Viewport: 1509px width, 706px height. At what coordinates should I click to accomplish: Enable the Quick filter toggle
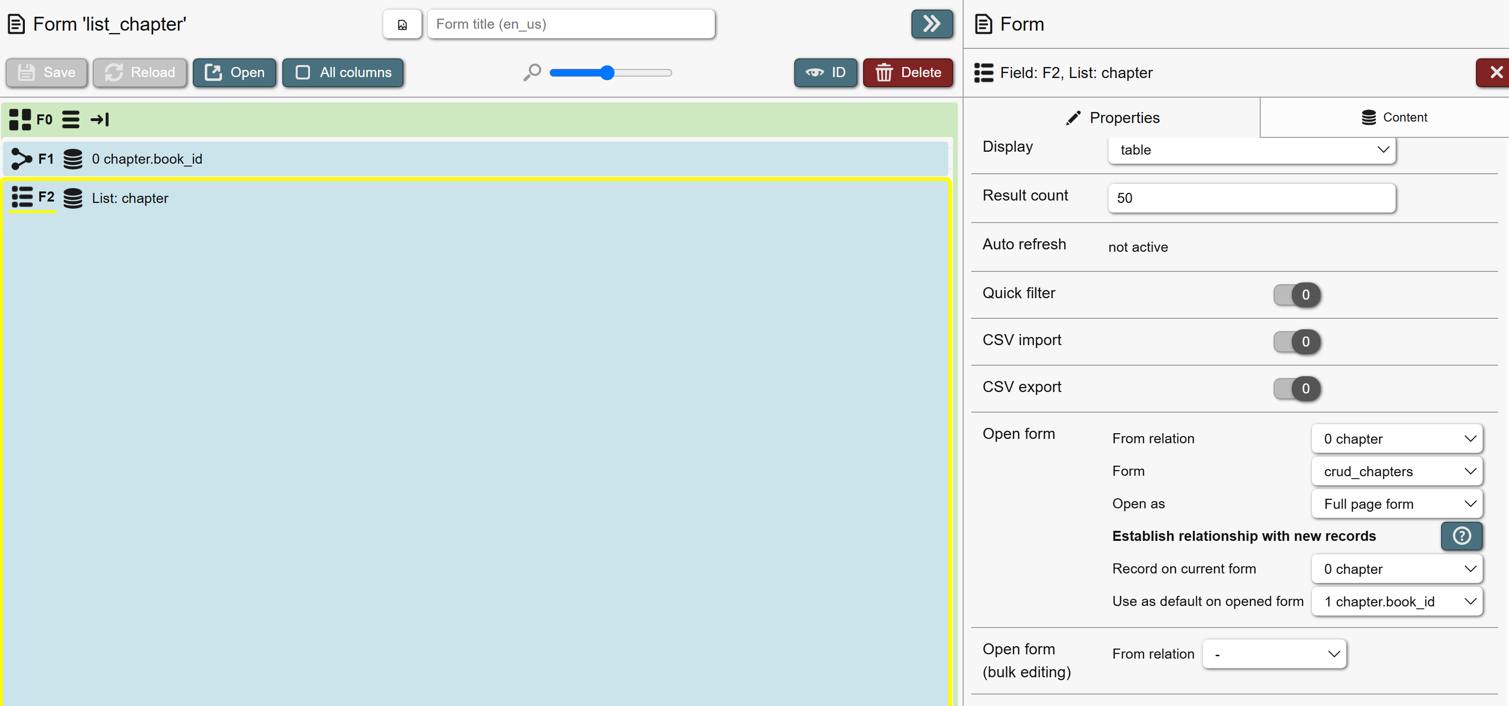(x=1297, y=295)
